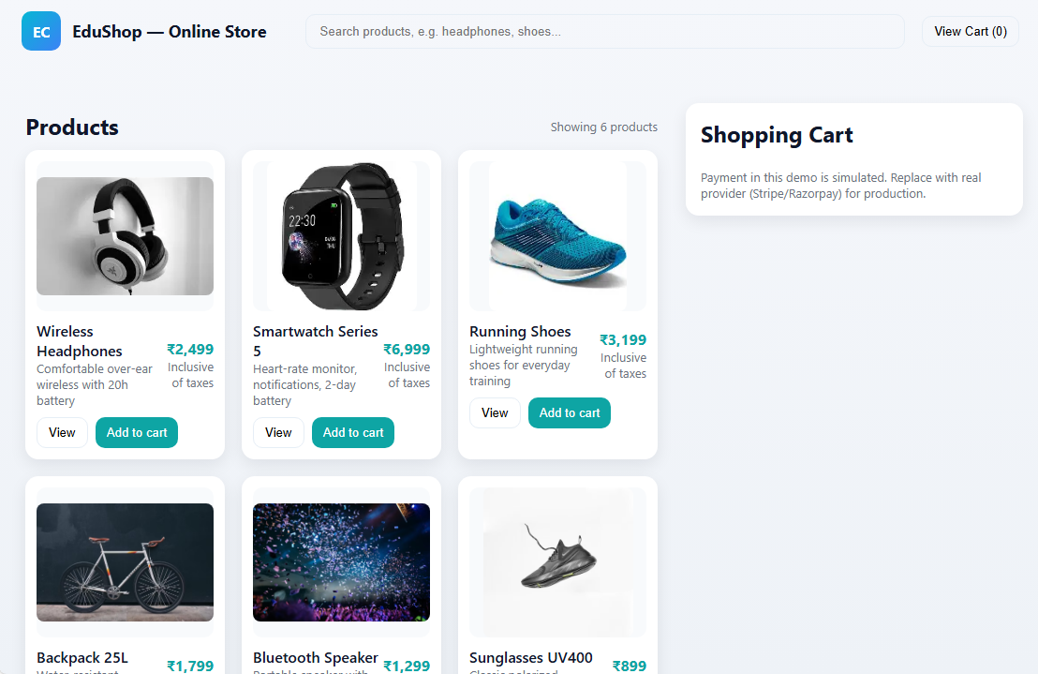This screenshot has height=674, width=1038.
Task: Click the Wireless Headphones product title
Action: tap(80, 341)
